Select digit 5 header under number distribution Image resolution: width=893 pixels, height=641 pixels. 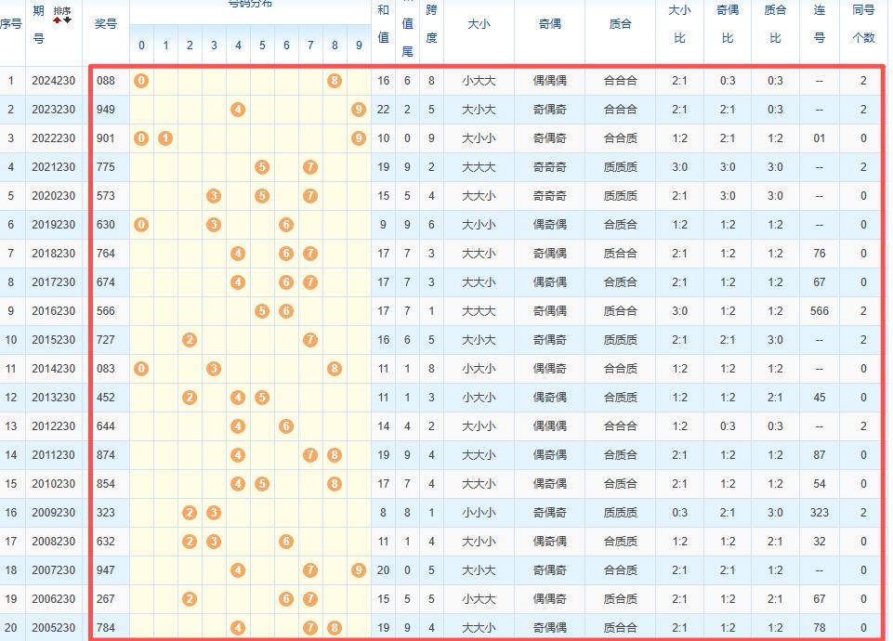[262, 46]
